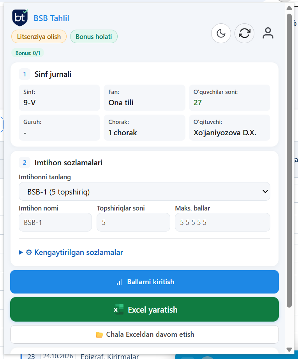Click the folder icon in Chala Exceldan davom etish
298x359 pixels.
click(99, 335)
